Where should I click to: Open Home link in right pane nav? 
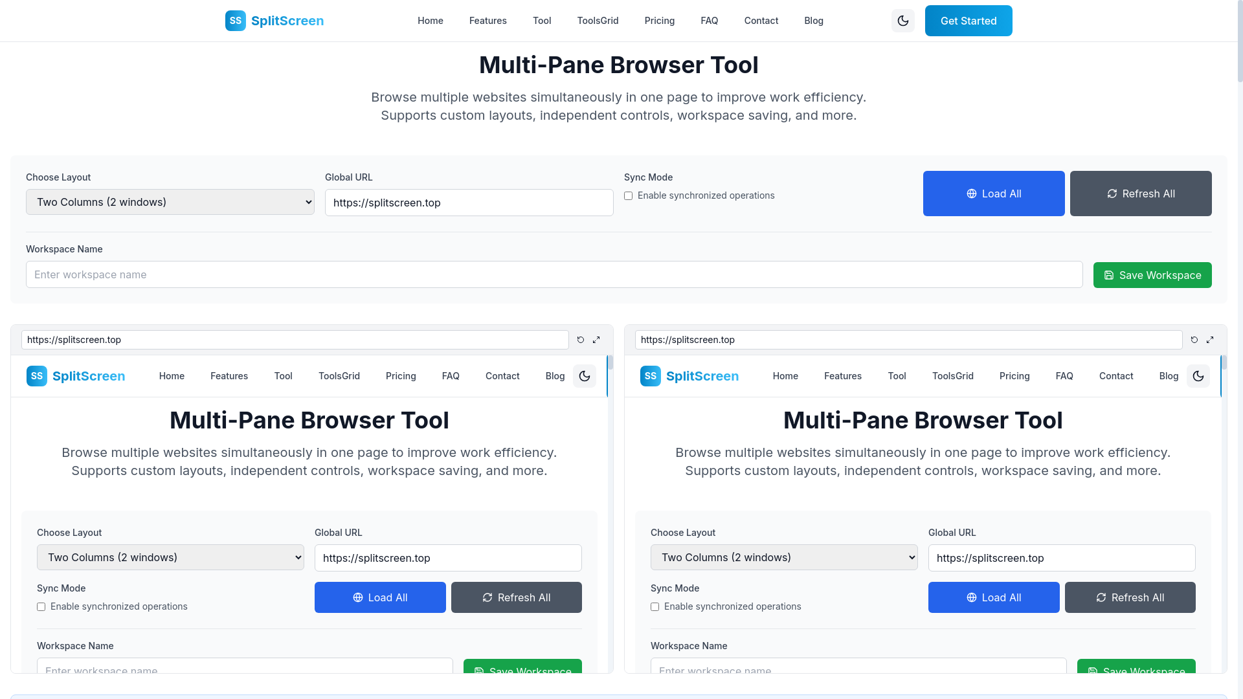[785, 376]
